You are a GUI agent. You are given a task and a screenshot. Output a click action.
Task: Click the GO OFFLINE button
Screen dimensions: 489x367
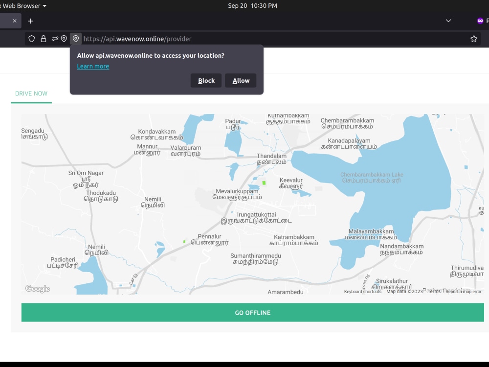tap(253, 312)
